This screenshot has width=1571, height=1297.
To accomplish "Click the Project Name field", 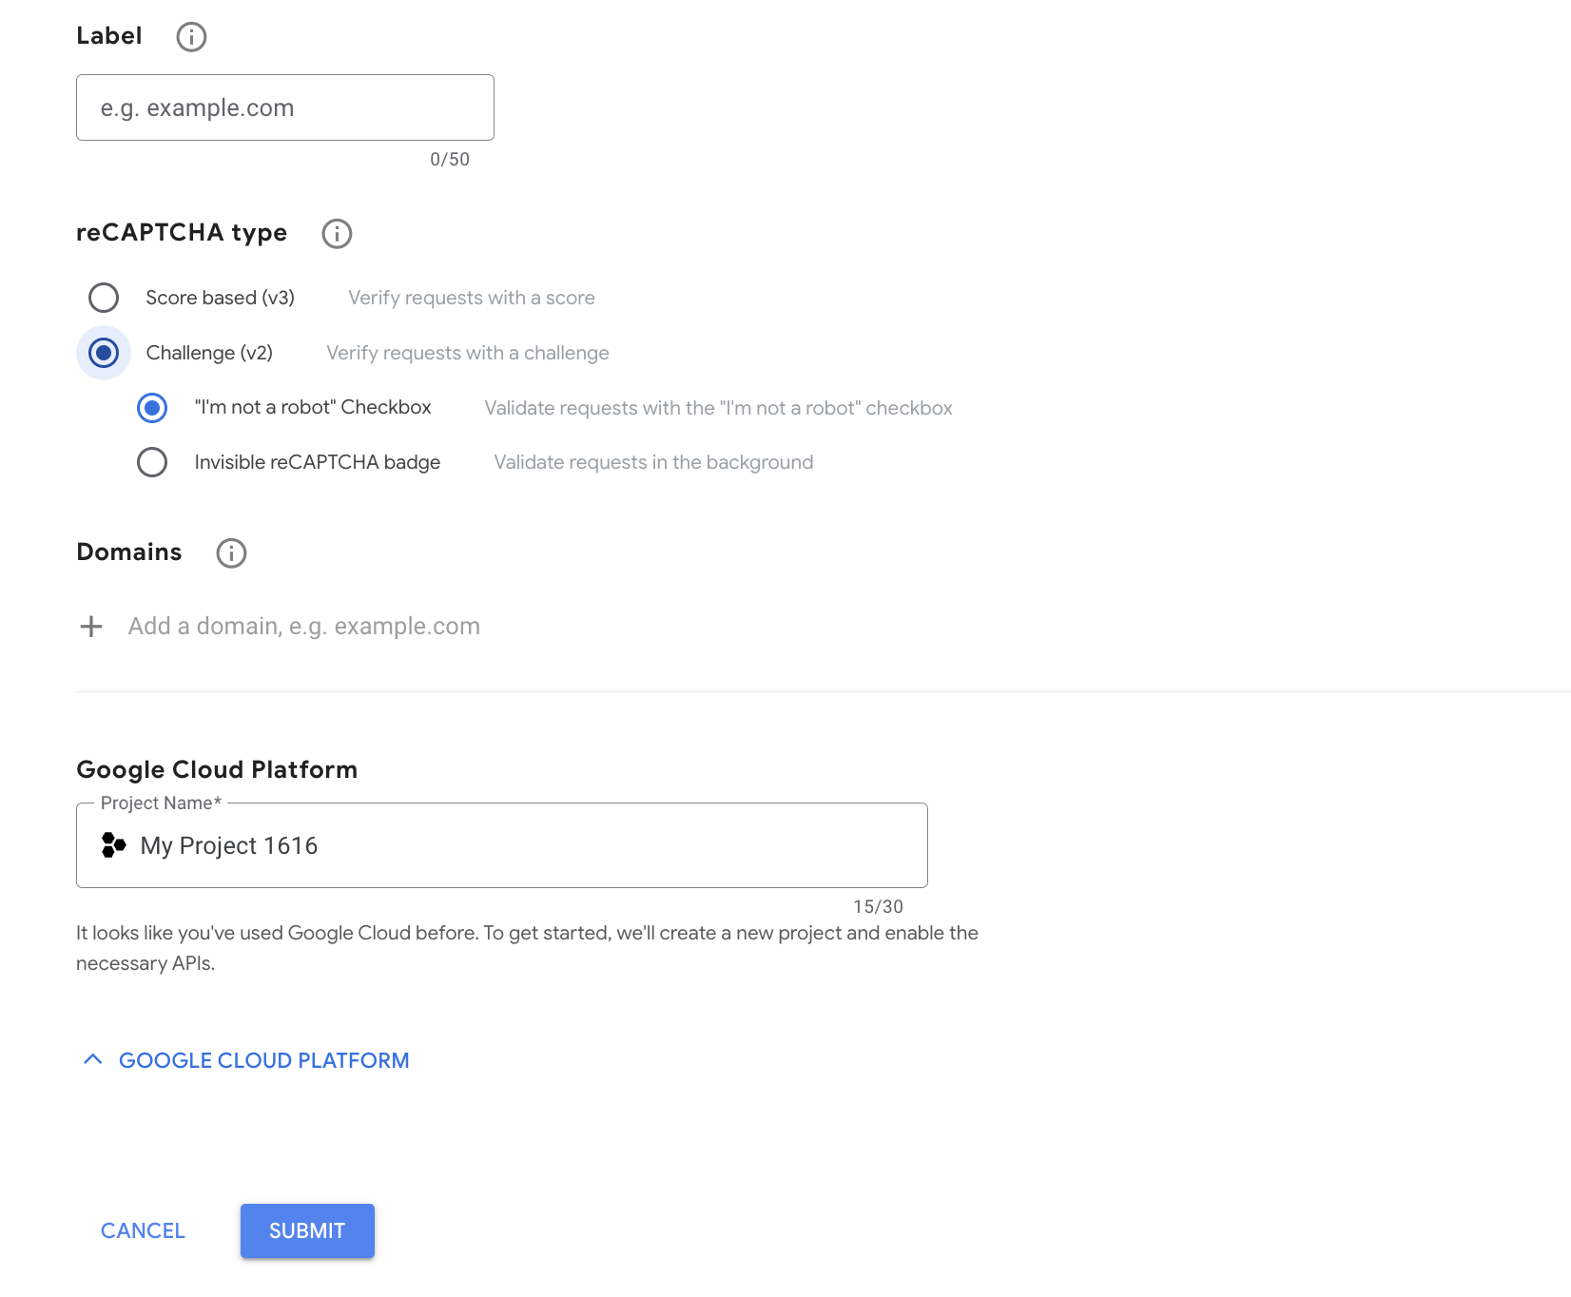I will click(502, 845).
